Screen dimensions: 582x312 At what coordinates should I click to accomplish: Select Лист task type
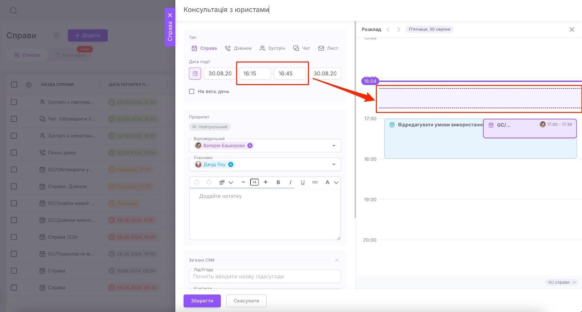[328, 48]
